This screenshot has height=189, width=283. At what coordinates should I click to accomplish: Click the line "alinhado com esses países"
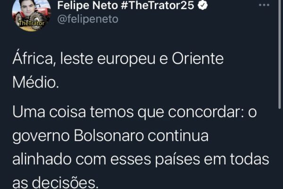(x=141, y=159)
